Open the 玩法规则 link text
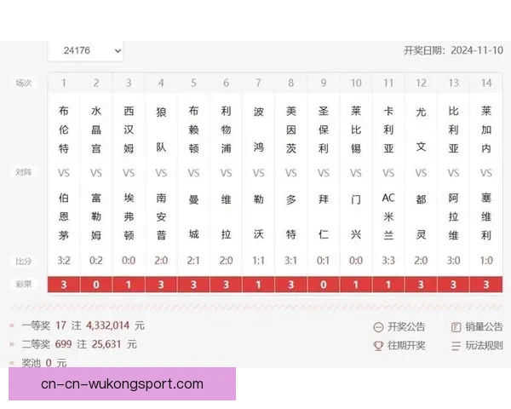Image resolution: width=511 pixels, height=409 pixels. tap(484, 345)
